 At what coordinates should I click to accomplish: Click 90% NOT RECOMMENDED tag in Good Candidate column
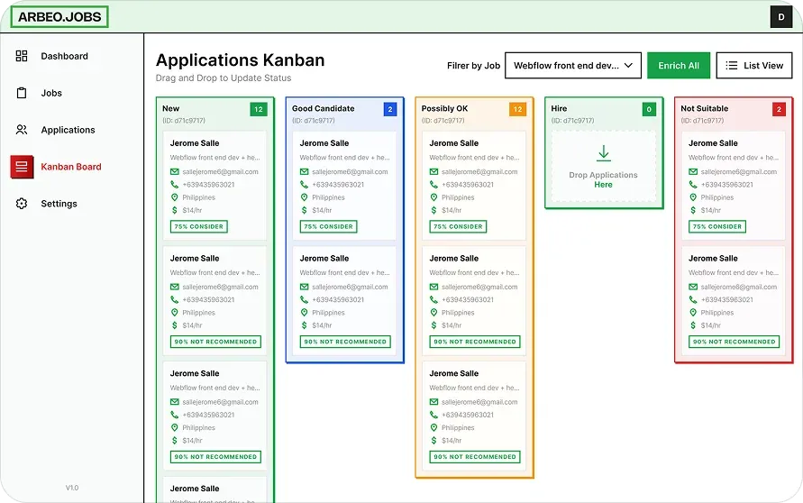click(x=345, y=342)
